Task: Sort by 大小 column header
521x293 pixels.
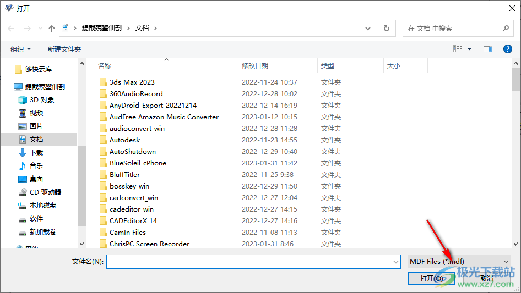Action: (x=394, y=66)
